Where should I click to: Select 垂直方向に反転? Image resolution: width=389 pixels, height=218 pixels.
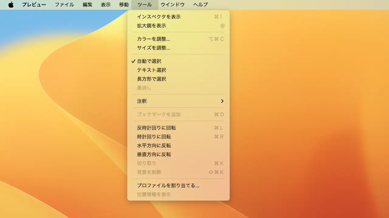pos(178,154)
